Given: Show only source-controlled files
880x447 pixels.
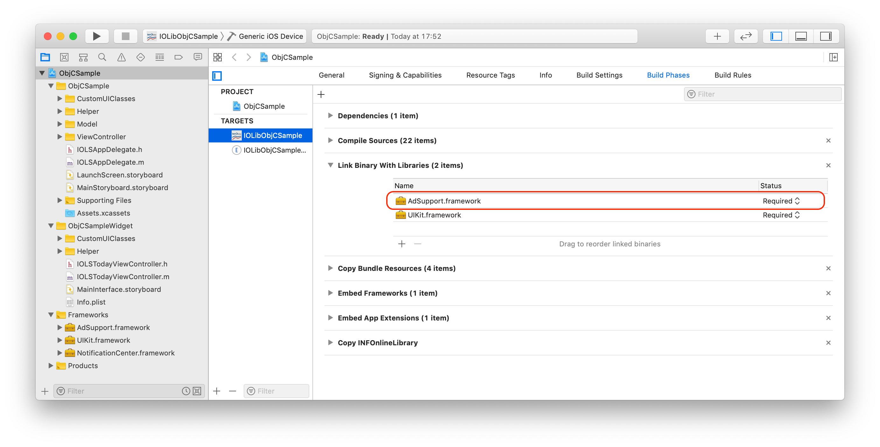Looking at the screenshot, I should pos(197,391).
